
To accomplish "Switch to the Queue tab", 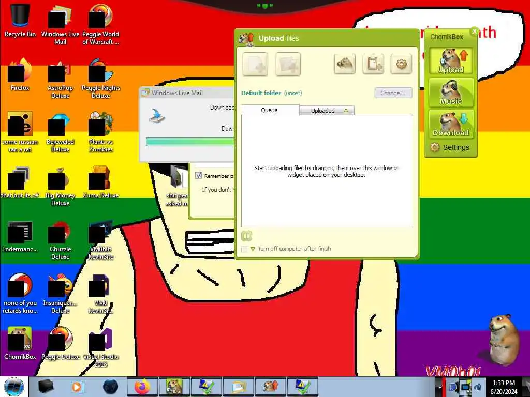I will tap(270, 110).
